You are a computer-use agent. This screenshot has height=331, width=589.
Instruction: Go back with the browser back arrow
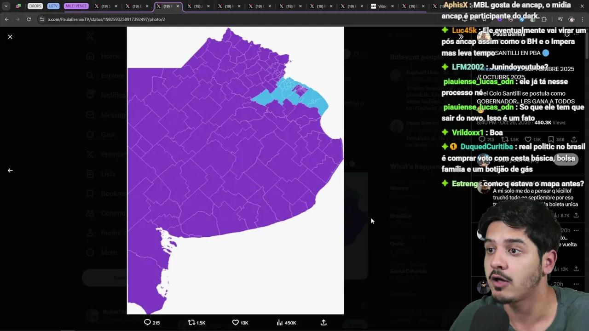(x=6, y=19)
